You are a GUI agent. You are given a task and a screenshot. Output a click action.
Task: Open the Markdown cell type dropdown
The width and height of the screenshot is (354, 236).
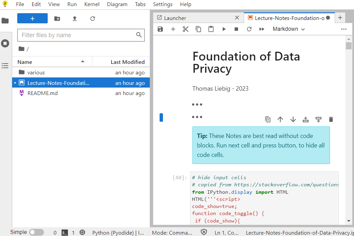pos(289,29)
